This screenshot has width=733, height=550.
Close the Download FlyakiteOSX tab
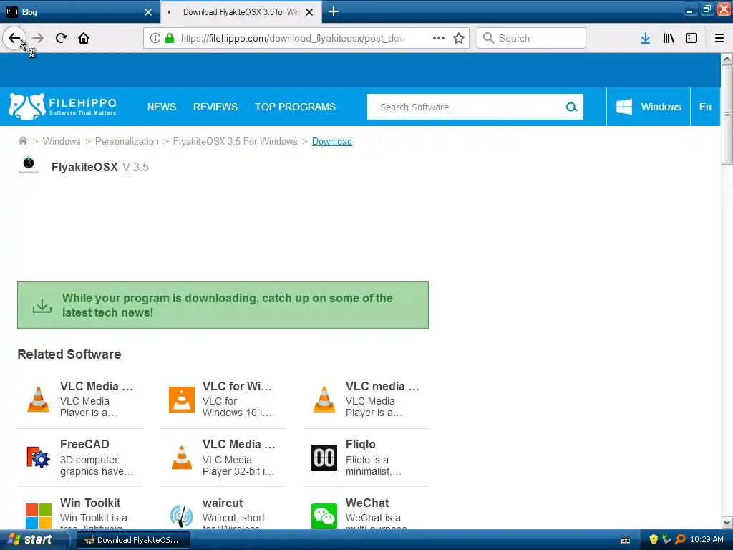(309, 12)
